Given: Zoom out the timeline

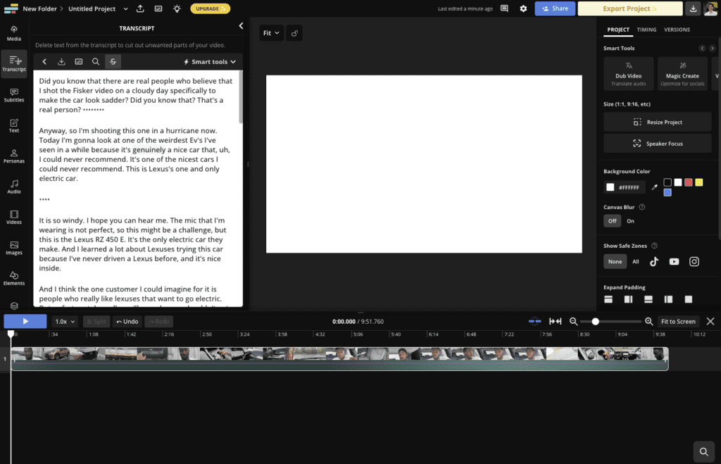Looking at the screenshot, I should [573, 322].
